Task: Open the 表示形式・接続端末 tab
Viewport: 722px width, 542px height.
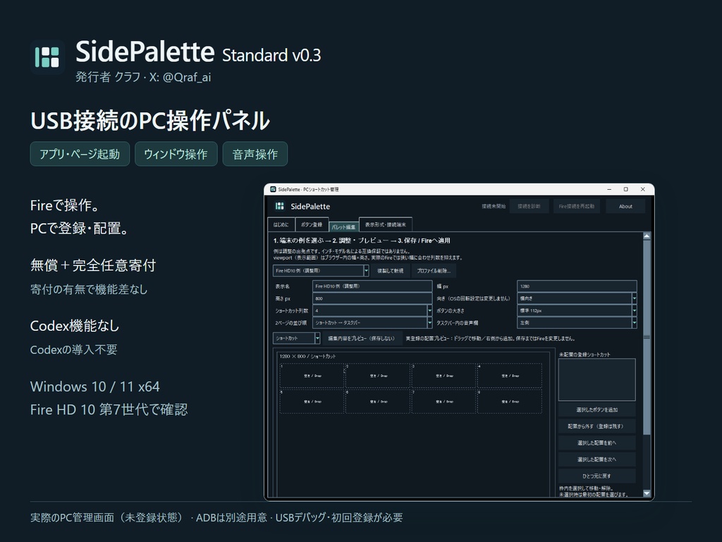Action: pyautogui.click(x=386, y=224)
